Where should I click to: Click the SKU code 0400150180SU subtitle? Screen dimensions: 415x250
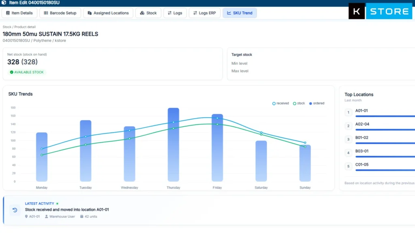(x=16, y=40)
